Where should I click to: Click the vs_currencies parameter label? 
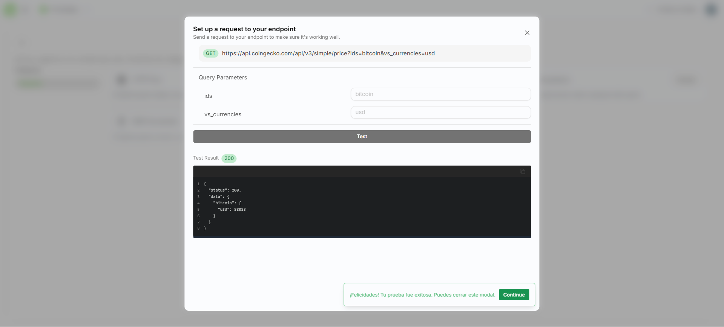(x=223, y=114)
